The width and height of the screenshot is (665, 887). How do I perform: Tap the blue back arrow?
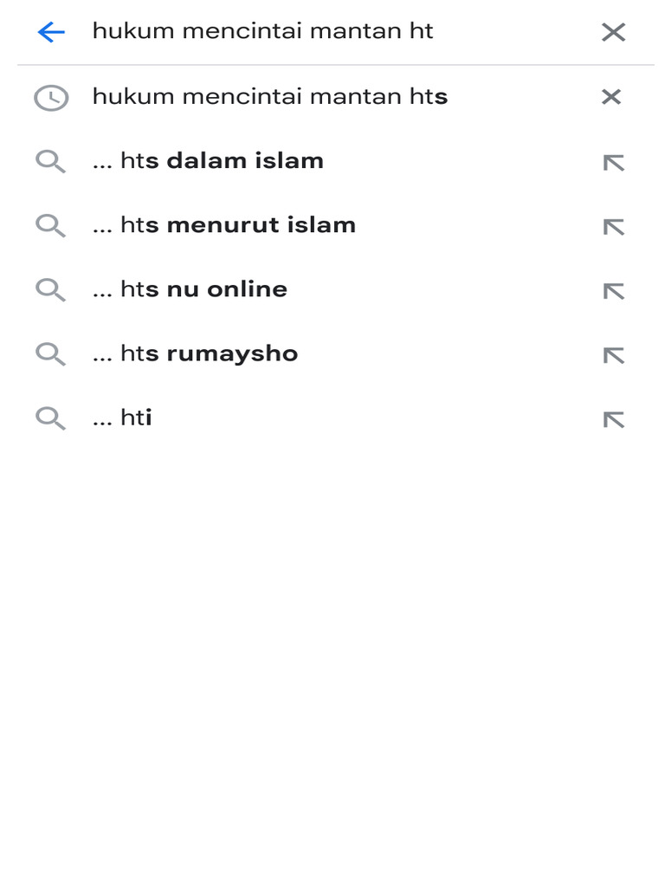(x=51, y=32)
